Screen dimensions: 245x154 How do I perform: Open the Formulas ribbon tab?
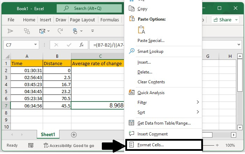(x=110, y=20)
